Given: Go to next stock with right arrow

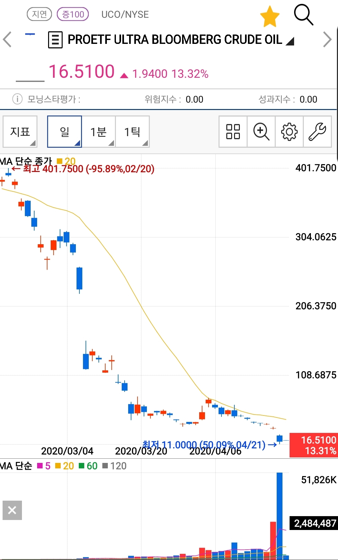Looking at the screenshot, I should [x=327, y=40].
